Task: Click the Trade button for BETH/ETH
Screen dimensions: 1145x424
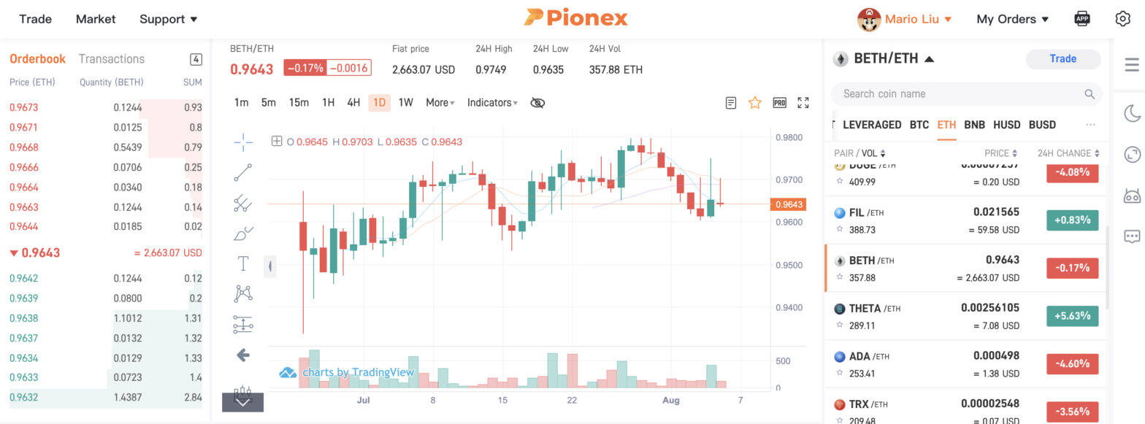Action: click(x=1063, y=58)
